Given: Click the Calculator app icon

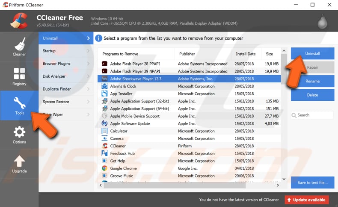Looking at the screenshot, I should [104, 131].
